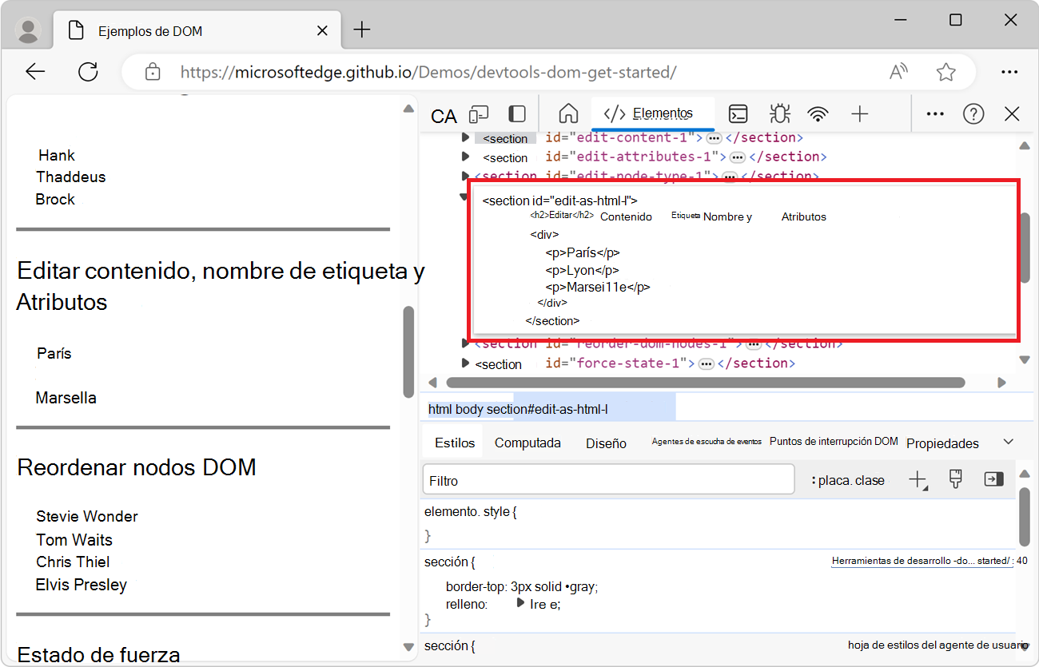This screenshot has height=667, width=1039.
Task: Open the device emulation toggle in DevTools
Action: click(478, 114)
